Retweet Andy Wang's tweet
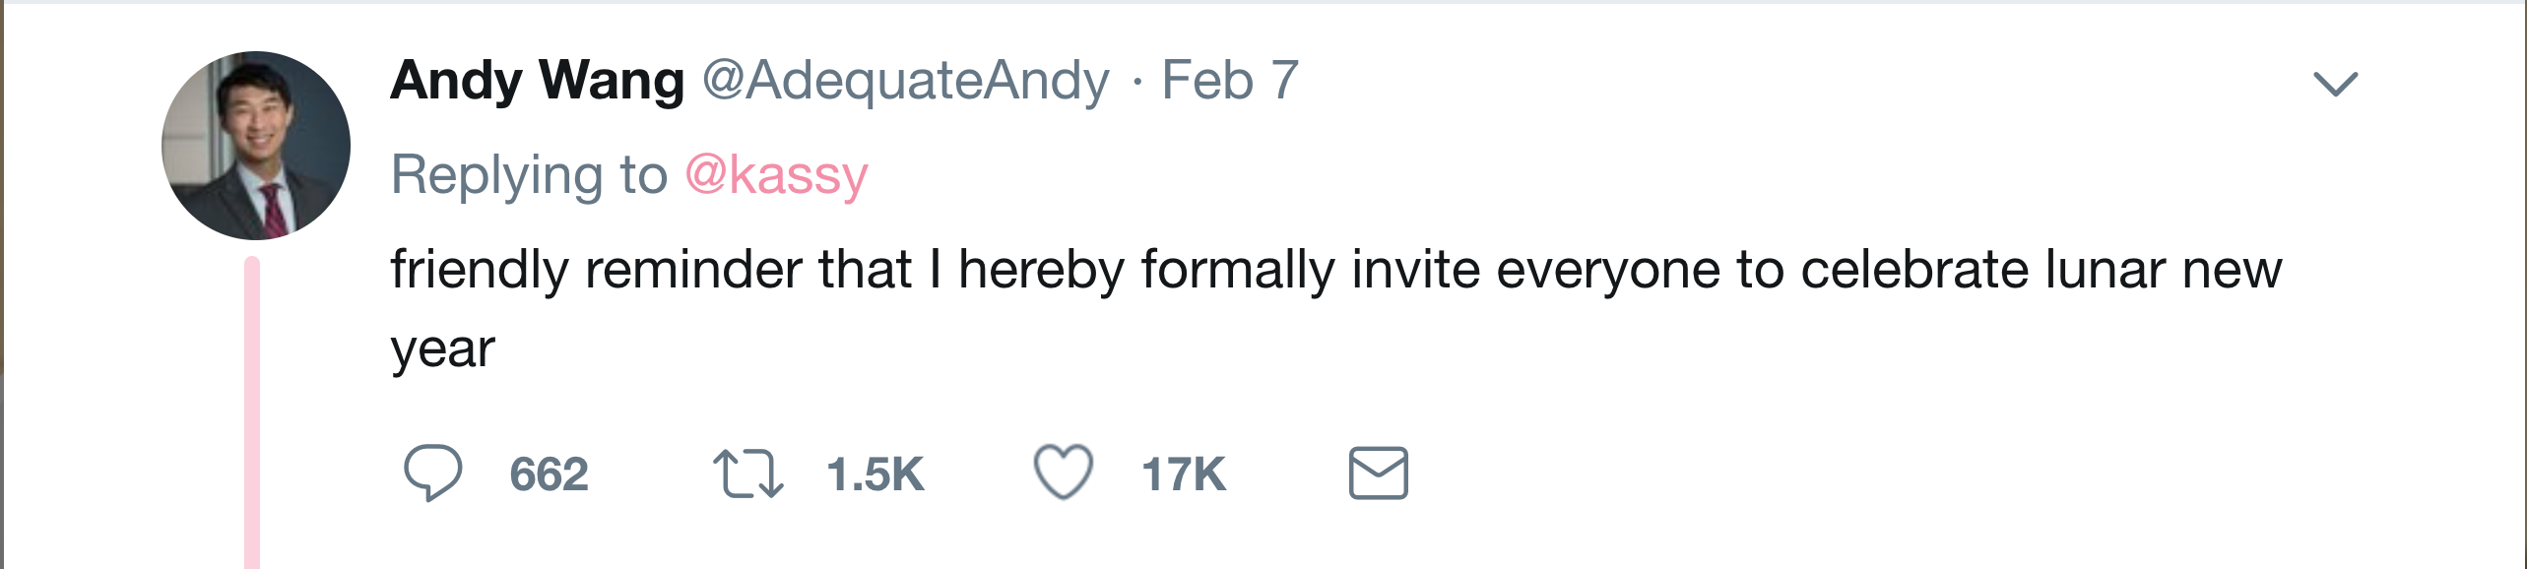 tap(748, 474)
